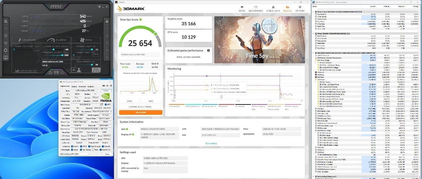Apply Afterburner settings with checkmark icon
This screenshot has height=179, width=422.
(x=62, y=73)
